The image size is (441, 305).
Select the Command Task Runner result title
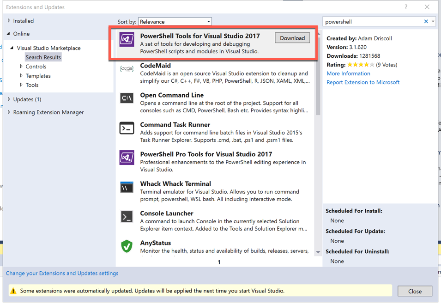175,125
